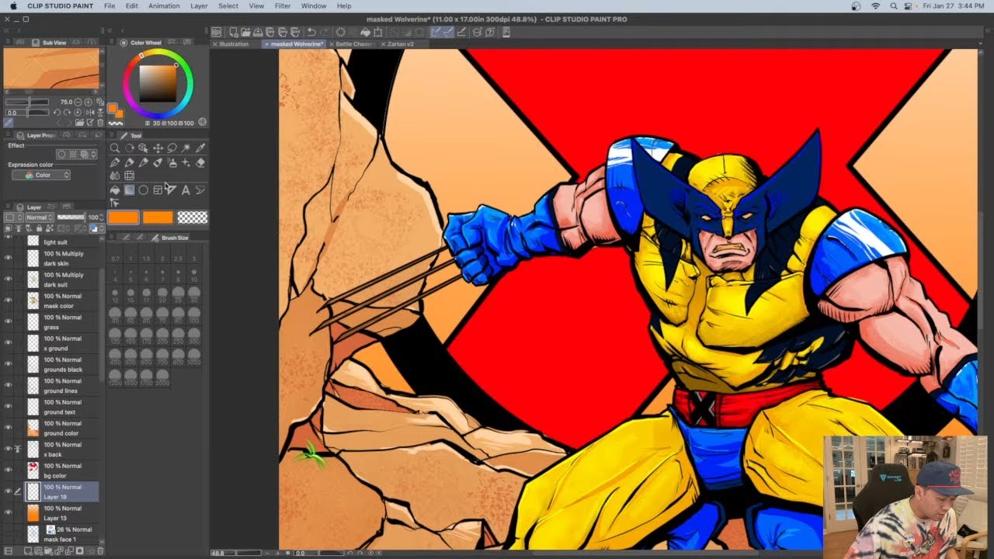Image resolution: width=994 pixels, height=559 pixels.
Task: Select the Pencil tool
Action: 130,163
